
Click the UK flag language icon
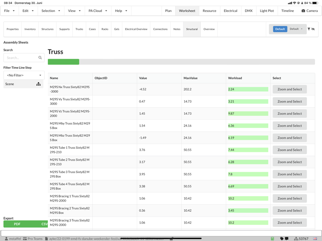[315, 239]
